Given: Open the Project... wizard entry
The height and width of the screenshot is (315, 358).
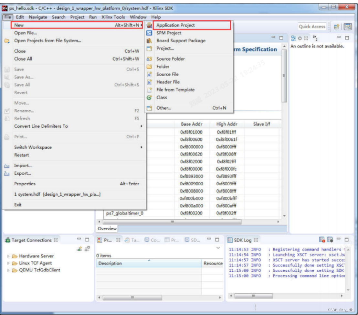Looking at the screenshot, I should tap(165, 49).
